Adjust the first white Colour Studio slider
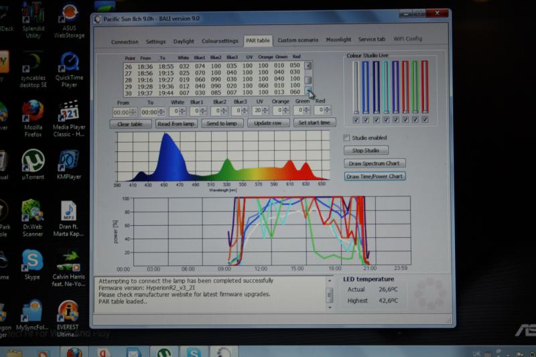536x357 pixels. click(x=356, y=87)
